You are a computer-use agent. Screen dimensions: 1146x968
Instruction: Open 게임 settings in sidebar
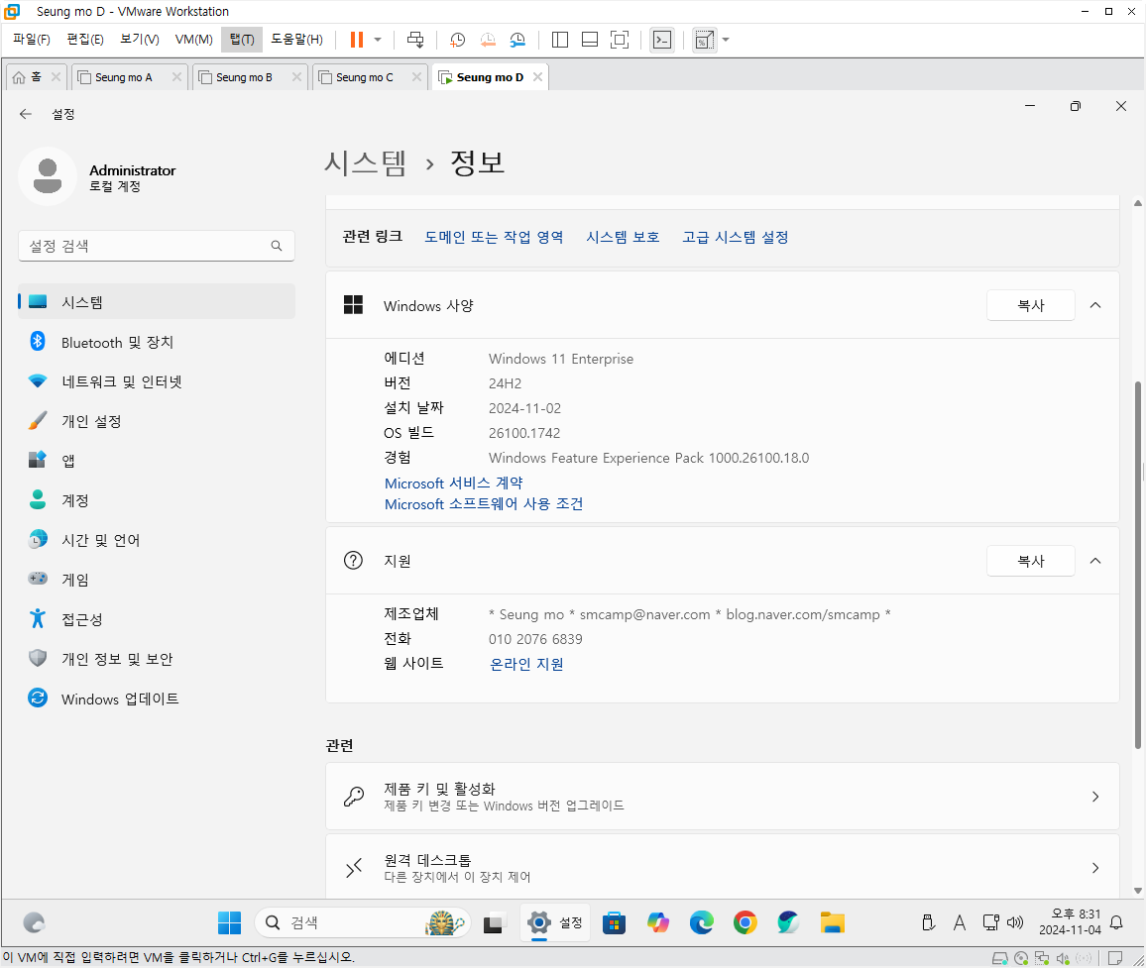157,580
